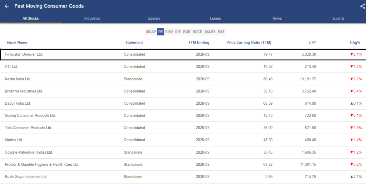Select the D/E metric filter
366x184 pixels.
click(178, 32)
